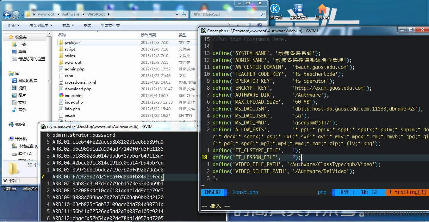Select the styles folder icon
This screenshot has width=429, height=222.
(61, 56)
